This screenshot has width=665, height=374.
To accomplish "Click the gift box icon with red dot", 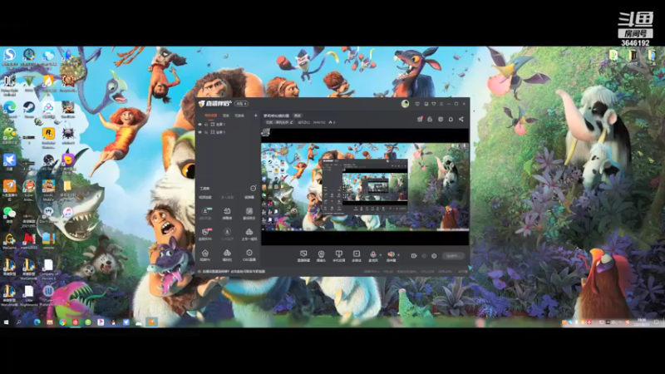I will click(x=420, y=119).
